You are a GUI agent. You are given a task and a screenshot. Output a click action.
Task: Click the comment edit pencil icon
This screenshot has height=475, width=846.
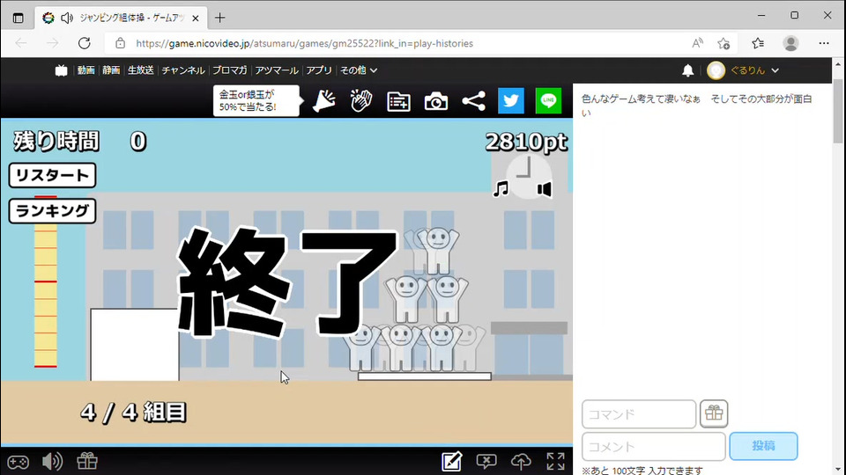coord(451,461)
